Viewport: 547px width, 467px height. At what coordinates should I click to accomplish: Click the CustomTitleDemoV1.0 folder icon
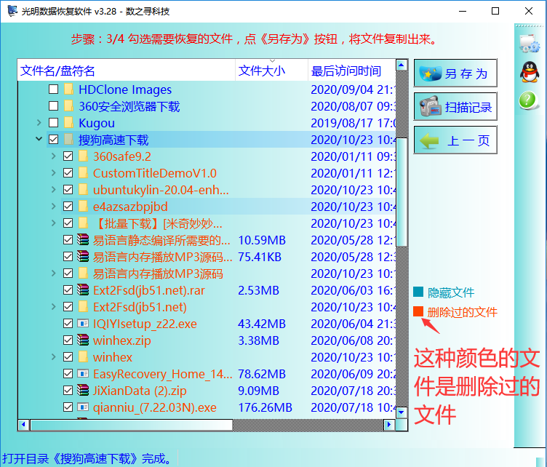[x=83, y=173]
